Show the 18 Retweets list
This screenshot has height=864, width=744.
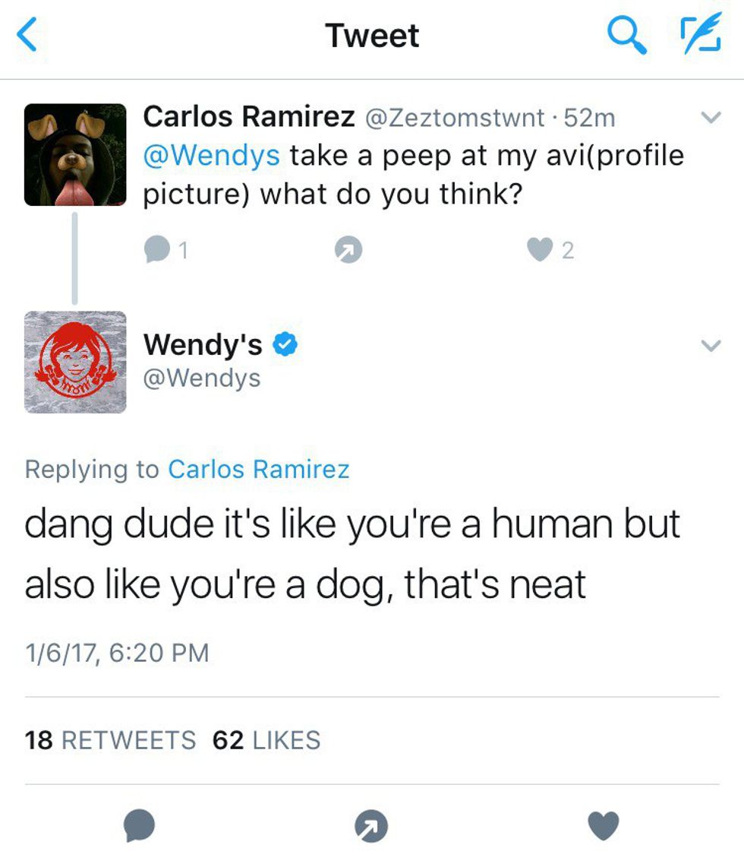(109, 739)
